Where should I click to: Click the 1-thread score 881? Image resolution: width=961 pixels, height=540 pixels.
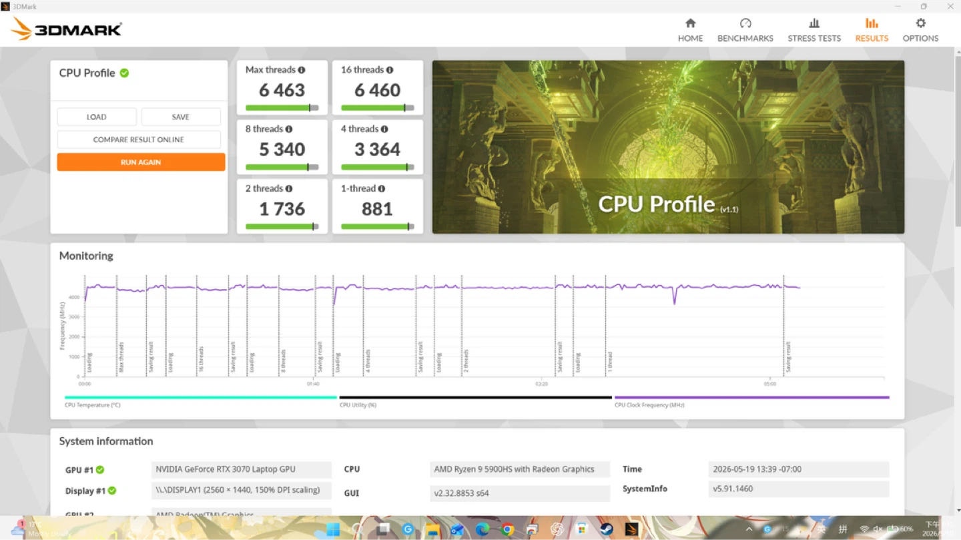click(x=377, y=209)
